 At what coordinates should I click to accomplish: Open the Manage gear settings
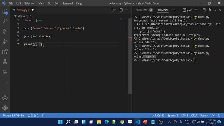point(5,108)
